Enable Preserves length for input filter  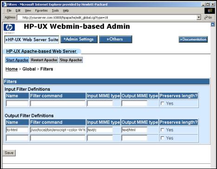pos(162,103)
